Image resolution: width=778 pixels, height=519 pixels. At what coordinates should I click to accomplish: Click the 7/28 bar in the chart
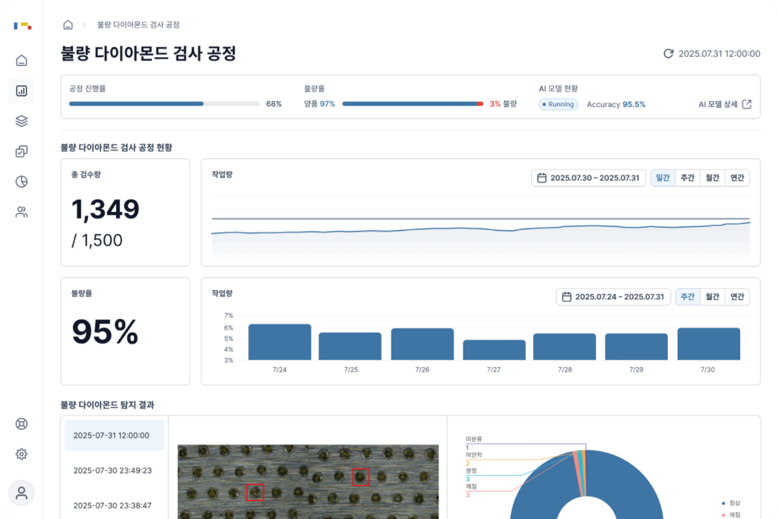pyautogui.click(x=565, y=347)
